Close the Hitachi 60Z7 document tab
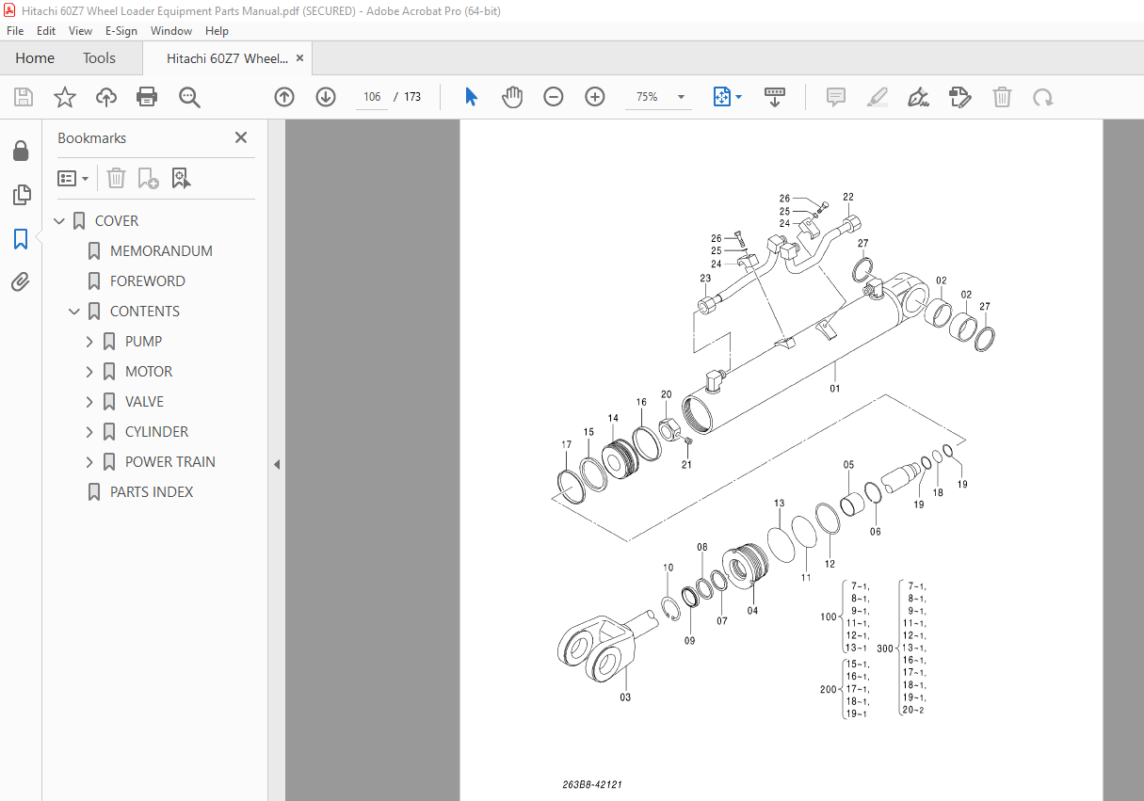 pyautogui.click(x=300, y=58)
